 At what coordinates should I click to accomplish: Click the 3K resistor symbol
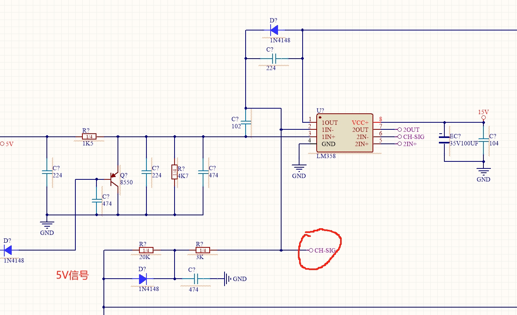point(203,250)
